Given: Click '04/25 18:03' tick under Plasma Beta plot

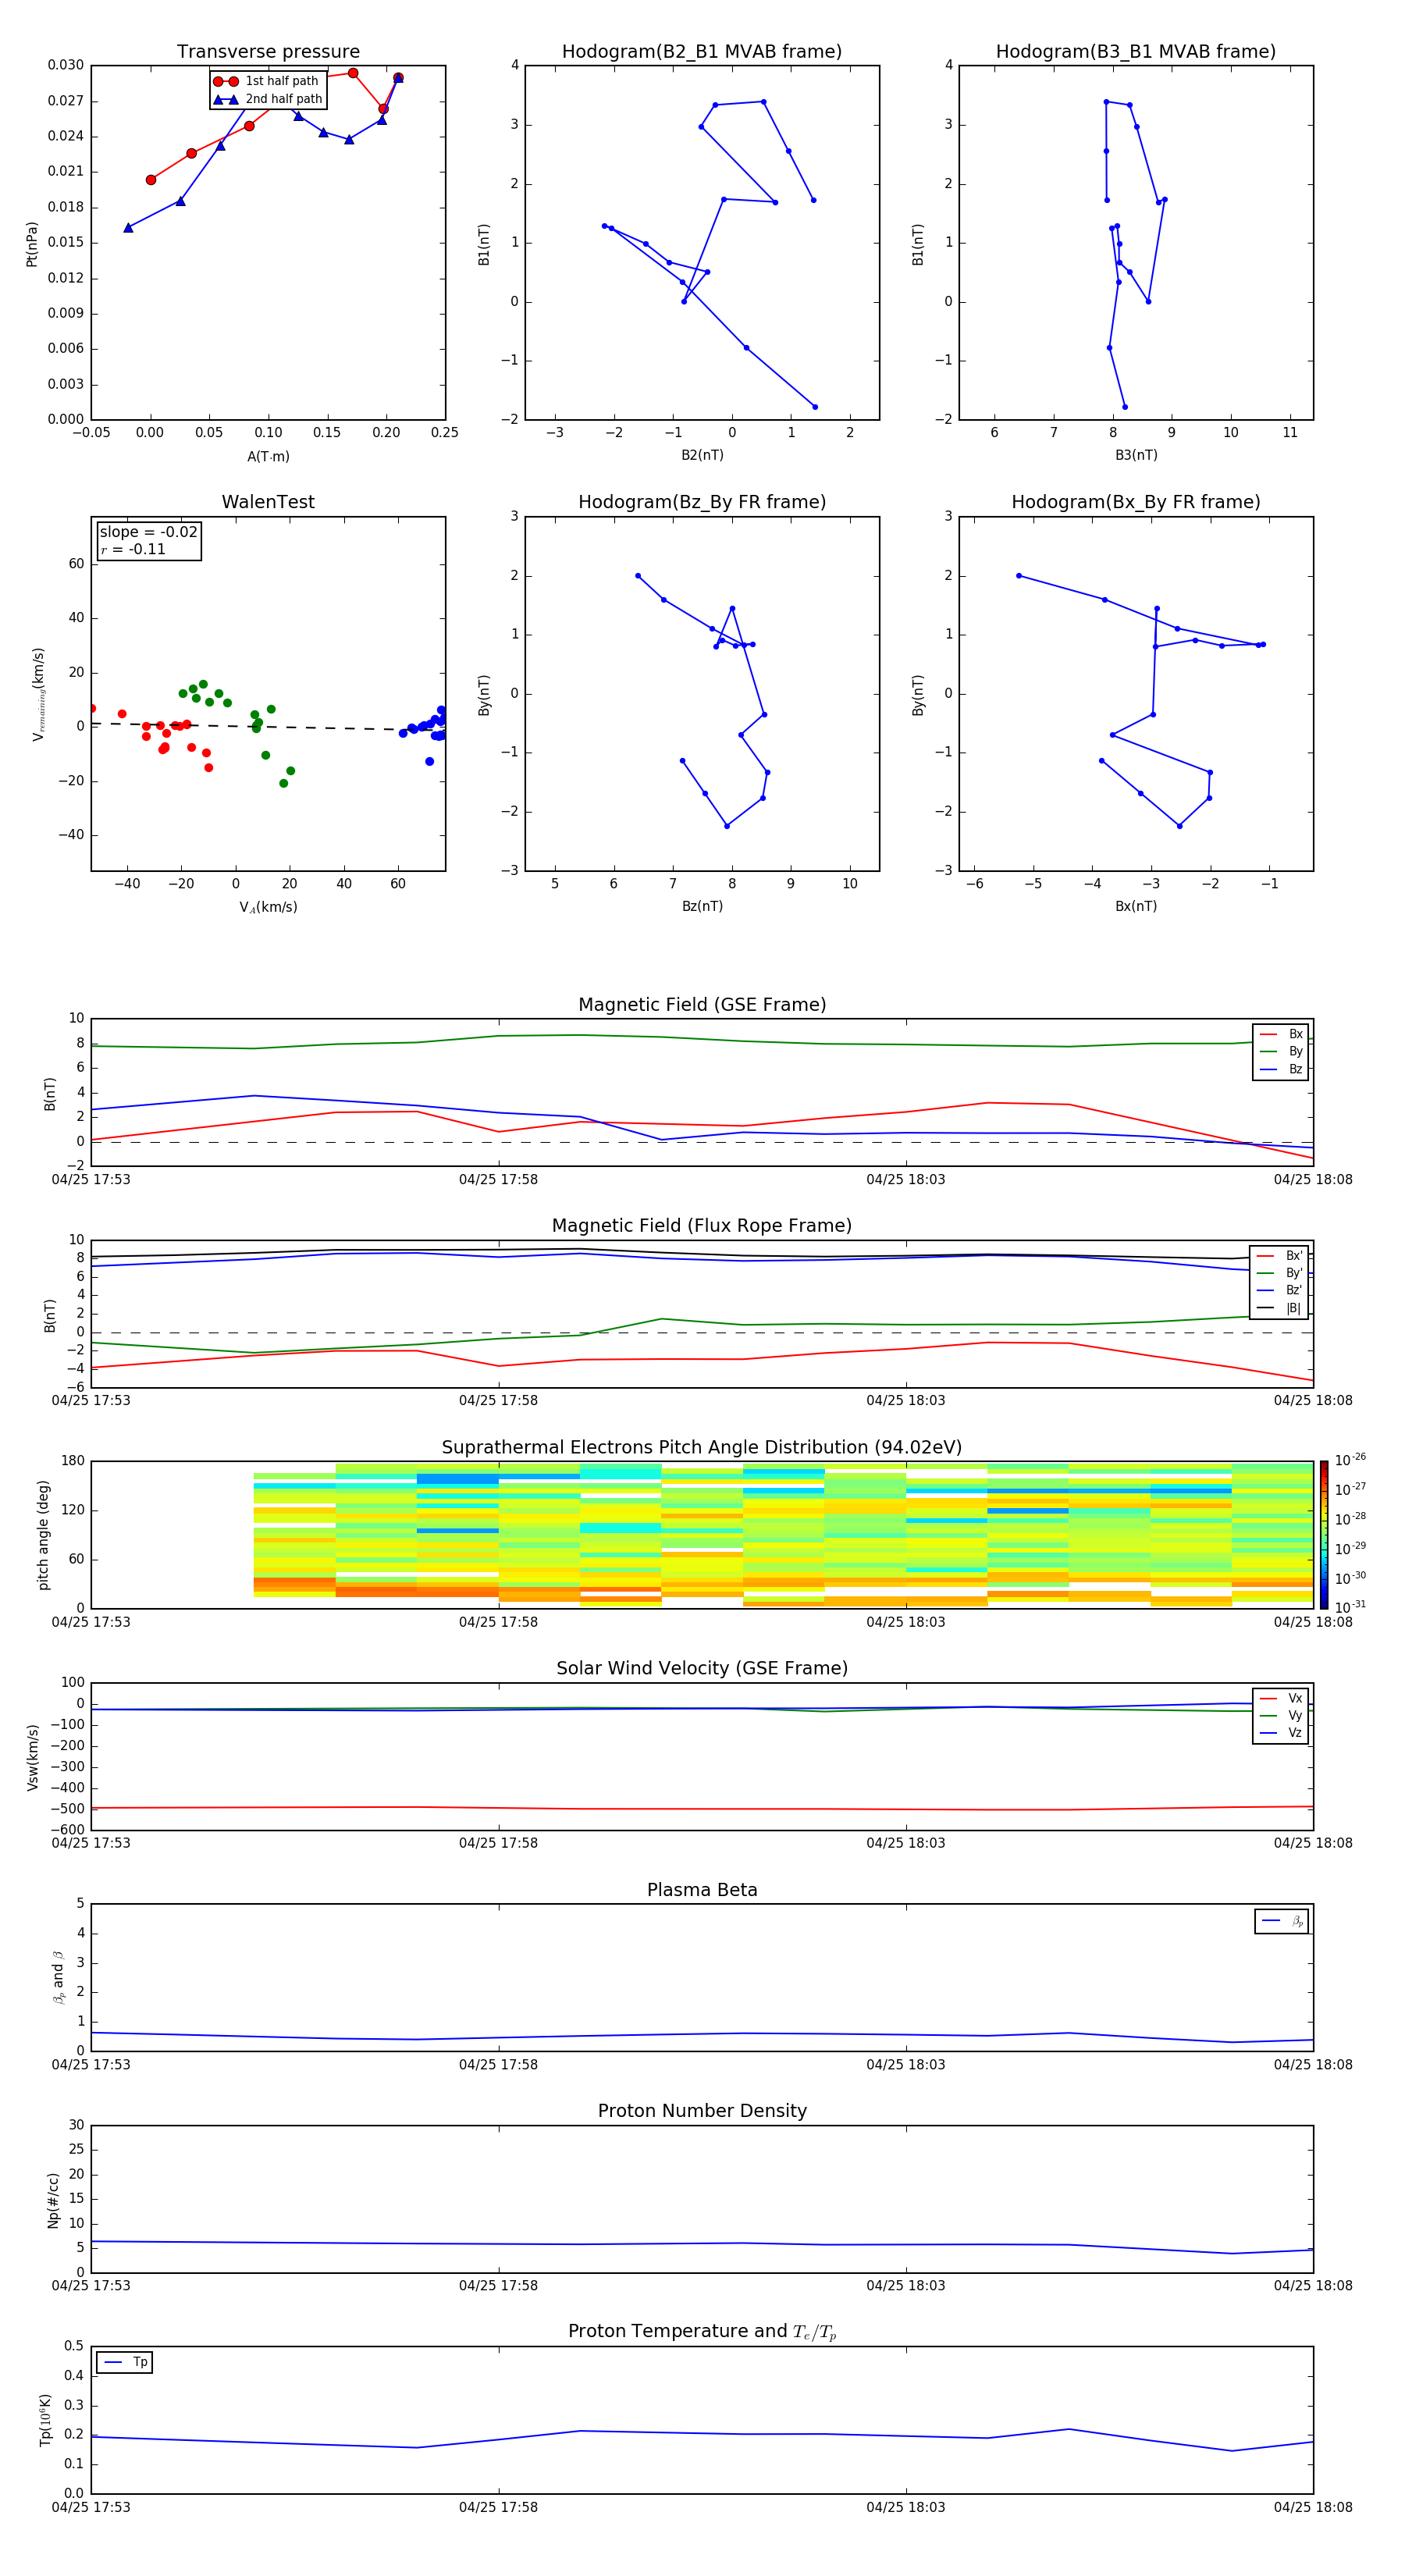Looking at the screenshot, I should pos(906,2065).
